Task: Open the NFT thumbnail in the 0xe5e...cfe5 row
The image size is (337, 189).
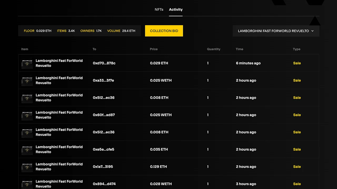Action: (x=27, y=150)
